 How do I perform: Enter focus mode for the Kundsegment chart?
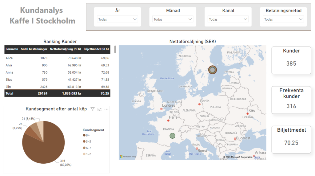99,109
